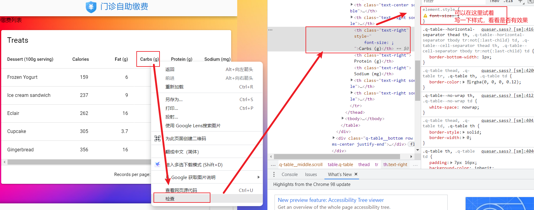The height and width of the screenshot is (210, 534).
Task: Click breadcrumb thead
Action: click(364, 165)
